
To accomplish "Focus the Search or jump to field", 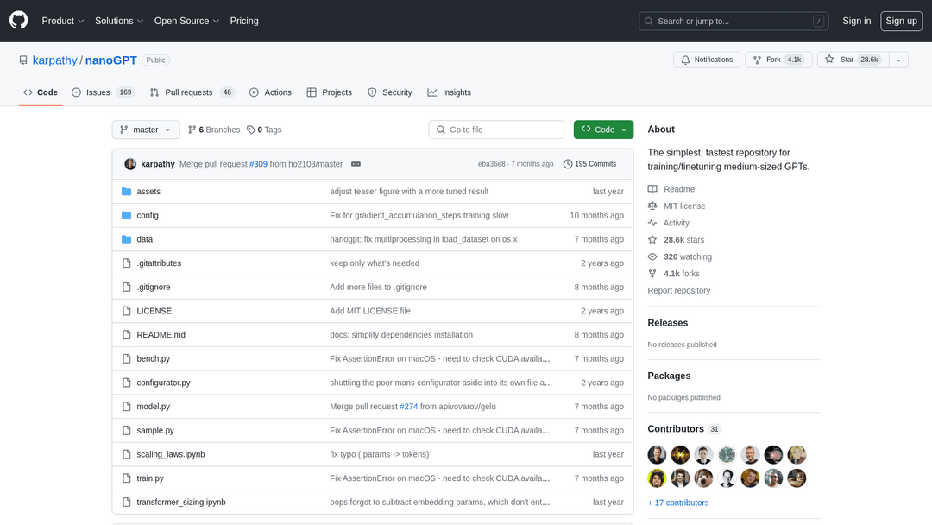I will 734,21.
